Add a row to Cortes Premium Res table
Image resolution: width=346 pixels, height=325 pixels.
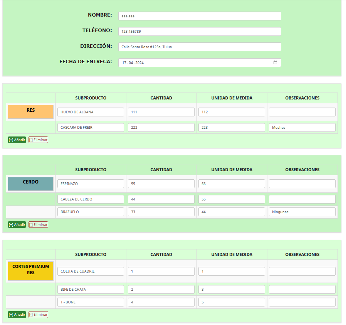click(17, 315)
